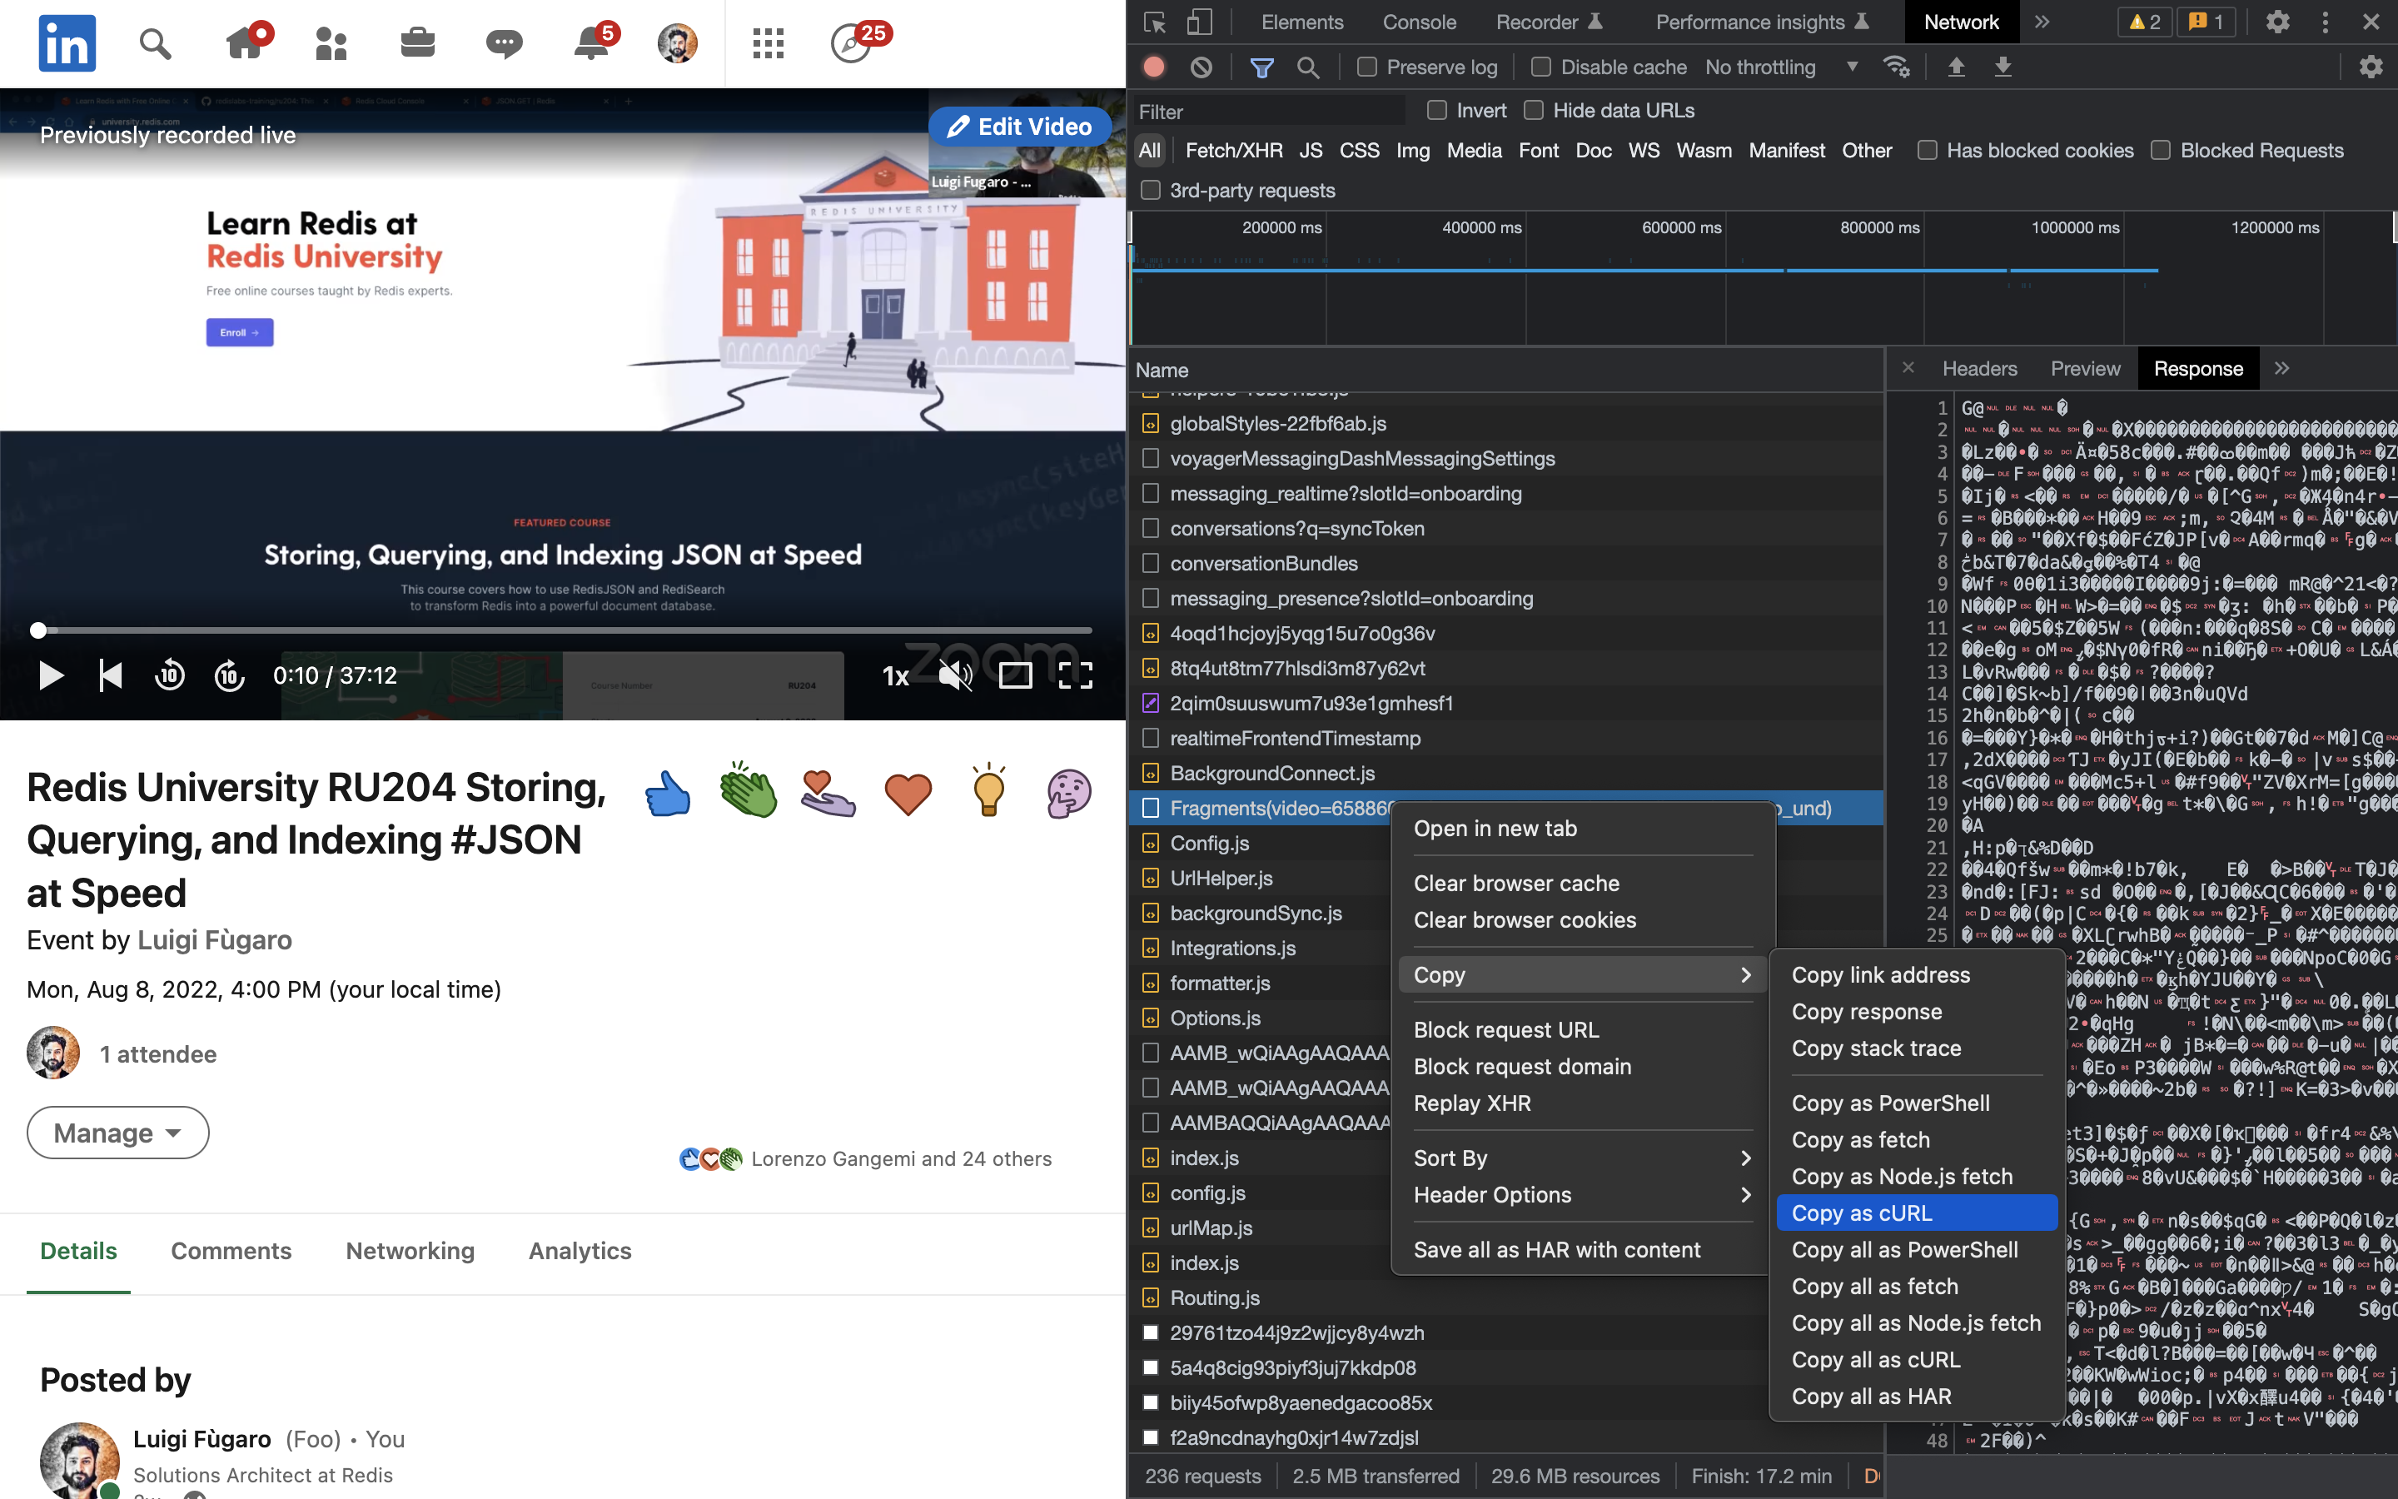2398x1499 pixels.
Task: Open network conditions wifi icon
Action: point(1897,67)
